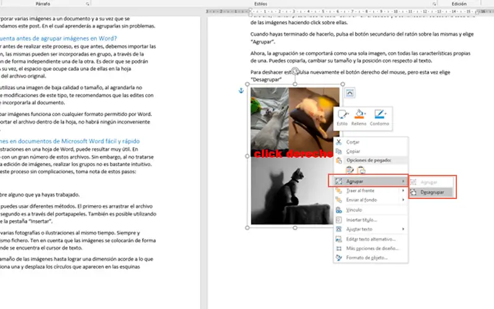Viewport: 494px width, 309px height.
Task: Click the anchor icon left of image
Action: 241,91
